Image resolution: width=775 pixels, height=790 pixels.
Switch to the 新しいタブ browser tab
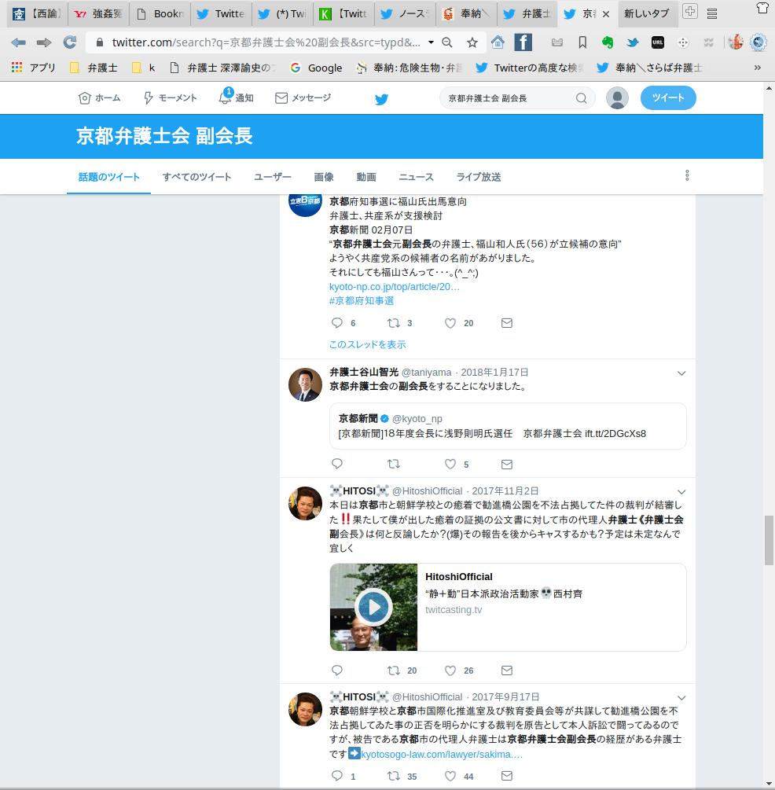[x=647, y=13]
